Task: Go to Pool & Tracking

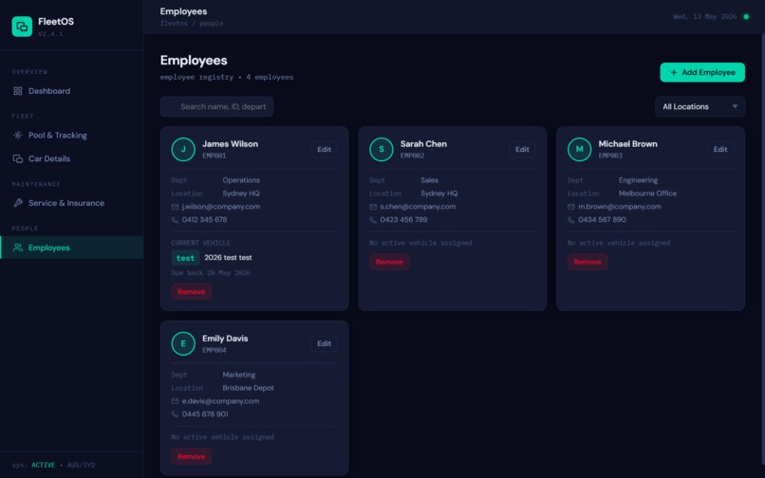Action: coord(72,135)
